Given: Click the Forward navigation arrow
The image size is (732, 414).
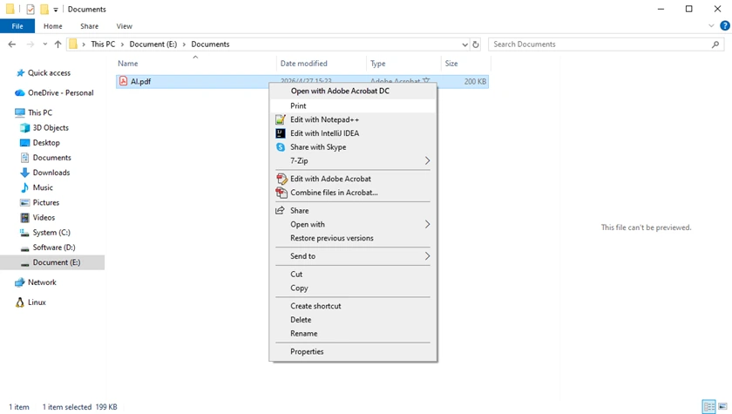Looking at the screenshot, I should [30, 44].
